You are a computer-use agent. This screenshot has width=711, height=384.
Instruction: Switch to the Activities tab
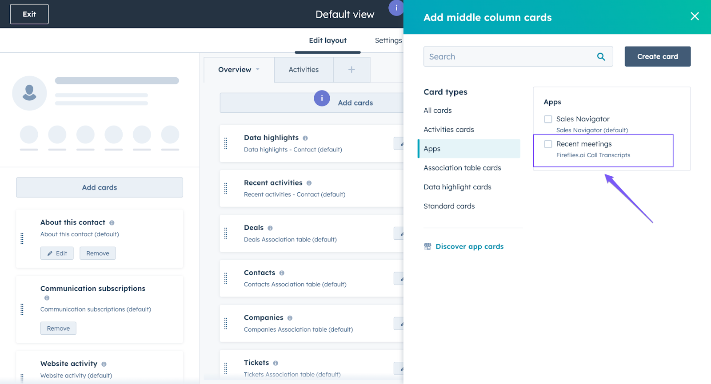[x=304, y=70]
